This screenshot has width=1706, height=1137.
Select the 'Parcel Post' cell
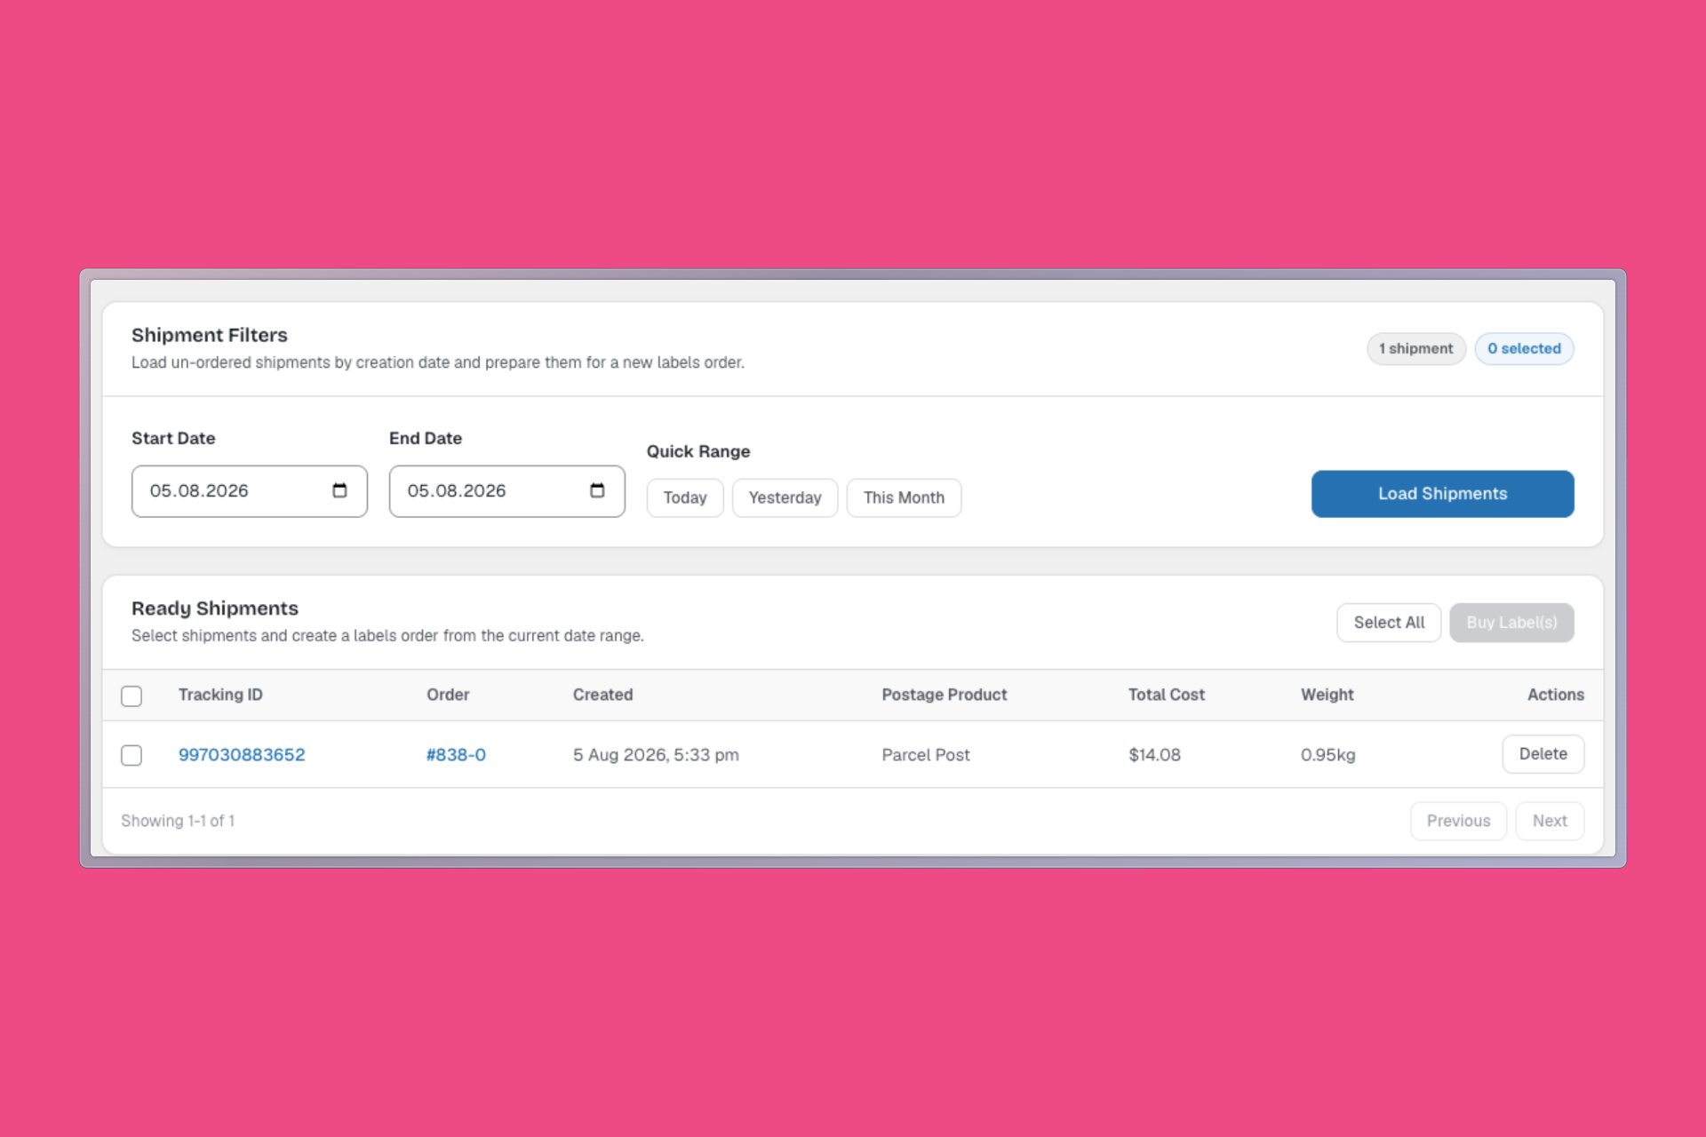[x=926, y=755]
